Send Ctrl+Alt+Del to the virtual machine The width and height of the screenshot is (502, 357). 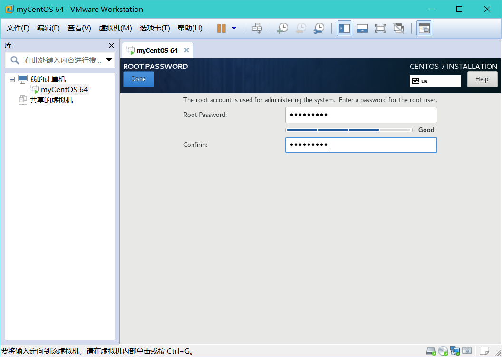point(257,28)
